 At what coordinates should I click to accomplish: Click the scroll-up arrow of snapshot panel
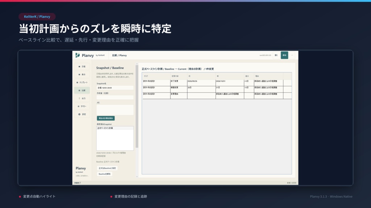[x=137, y=64]
